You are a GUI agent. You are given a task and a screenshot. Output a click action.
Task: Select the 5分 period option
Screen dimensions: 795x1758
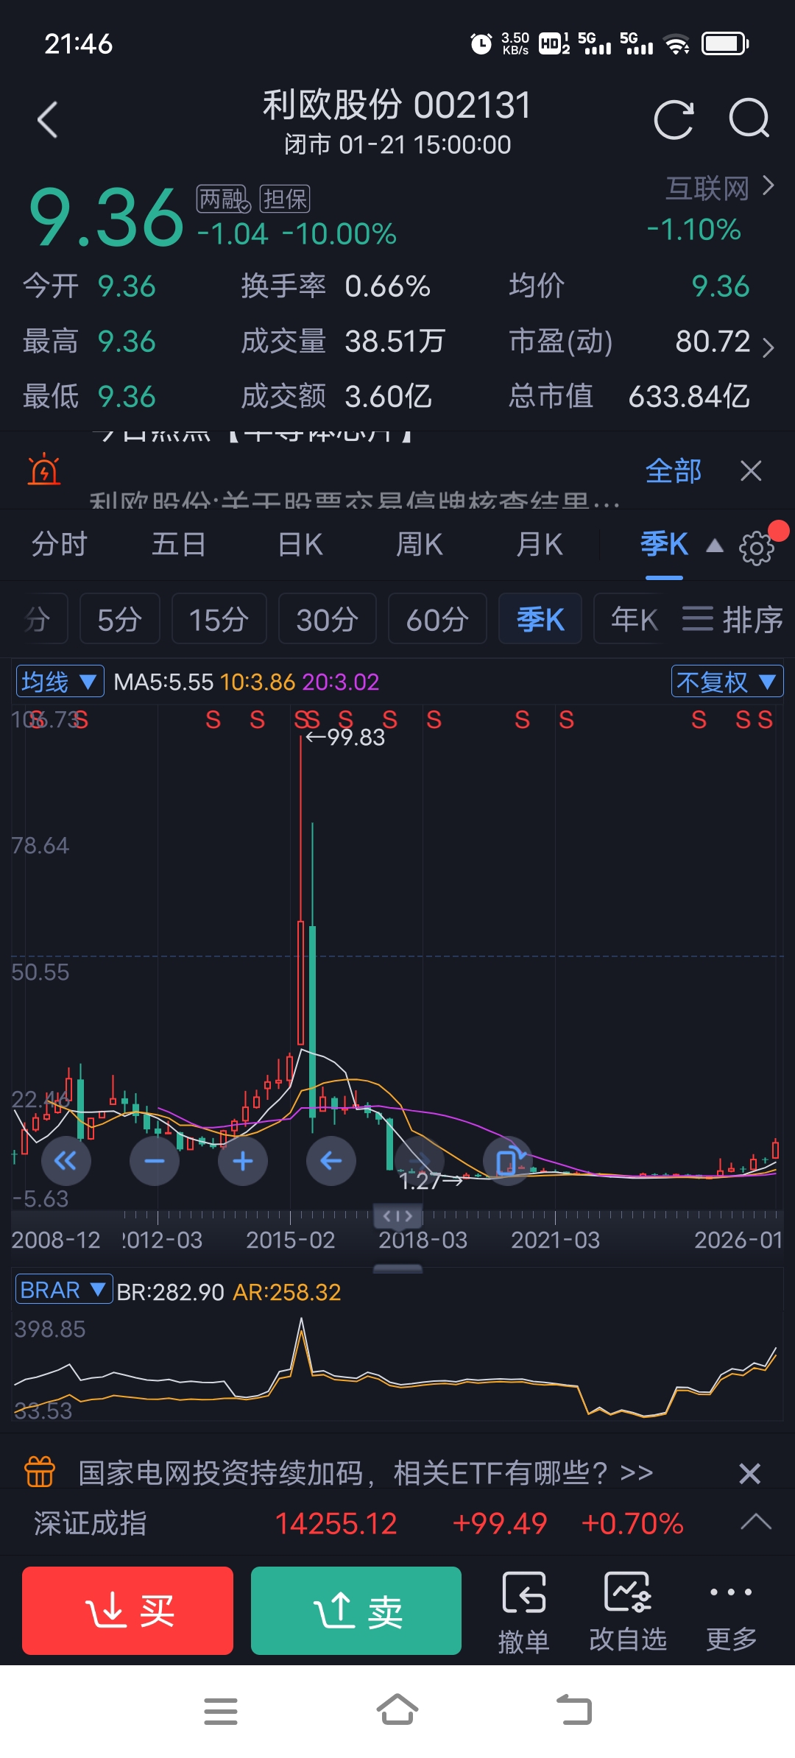click(x=120, y=619)
